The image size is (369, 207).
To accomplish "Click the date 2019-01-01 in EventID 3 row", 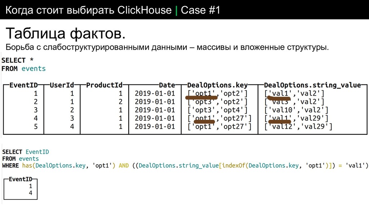I will (x=155, y=110).
